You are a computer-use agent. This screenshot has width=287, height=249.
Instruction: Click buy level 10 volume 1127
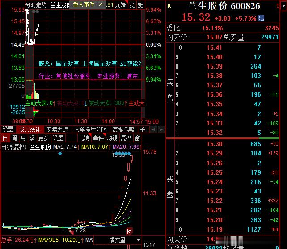[x=253, y=229]
